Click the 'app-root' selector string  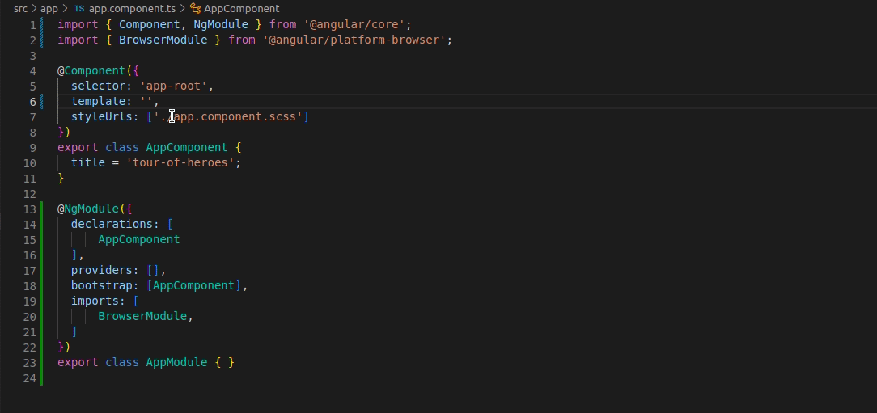(x=173, y=86)
